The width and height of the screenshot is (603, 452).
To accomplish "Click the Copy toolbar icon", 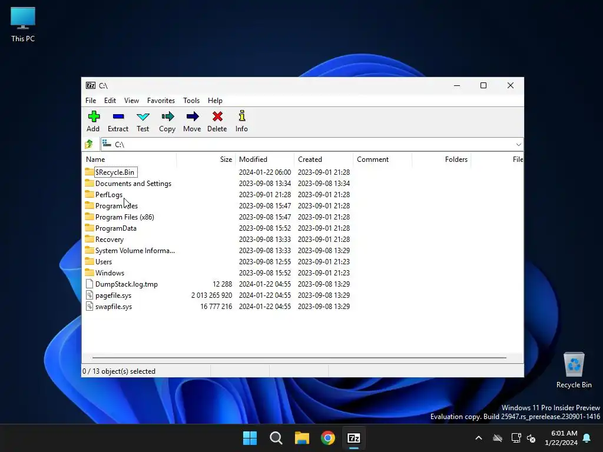I will pyautogui.click(x=168, y=117).
